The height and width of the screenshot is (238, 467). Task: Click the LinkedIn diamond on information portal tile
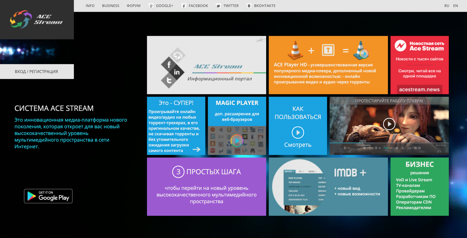coord(177,73)
